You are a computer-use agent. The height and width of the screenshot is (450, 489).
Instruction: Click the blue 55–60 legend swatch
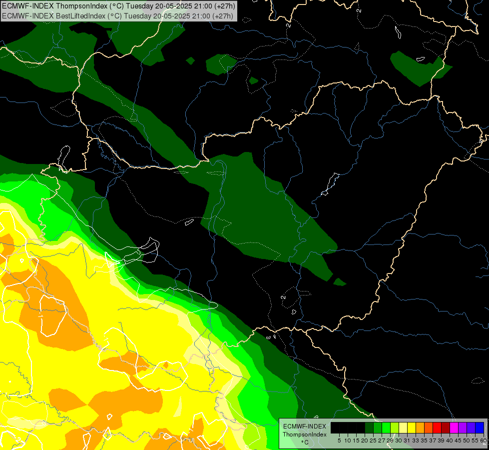click(480, 427)
